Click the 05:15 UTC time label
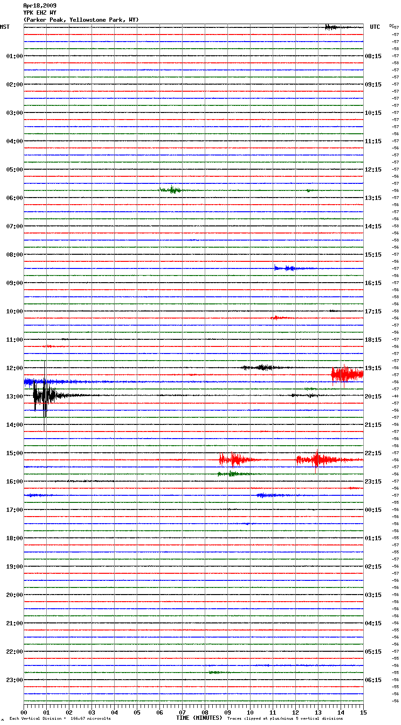The width and height of the screenshot is (401, 725). click(x=373, y=652)
